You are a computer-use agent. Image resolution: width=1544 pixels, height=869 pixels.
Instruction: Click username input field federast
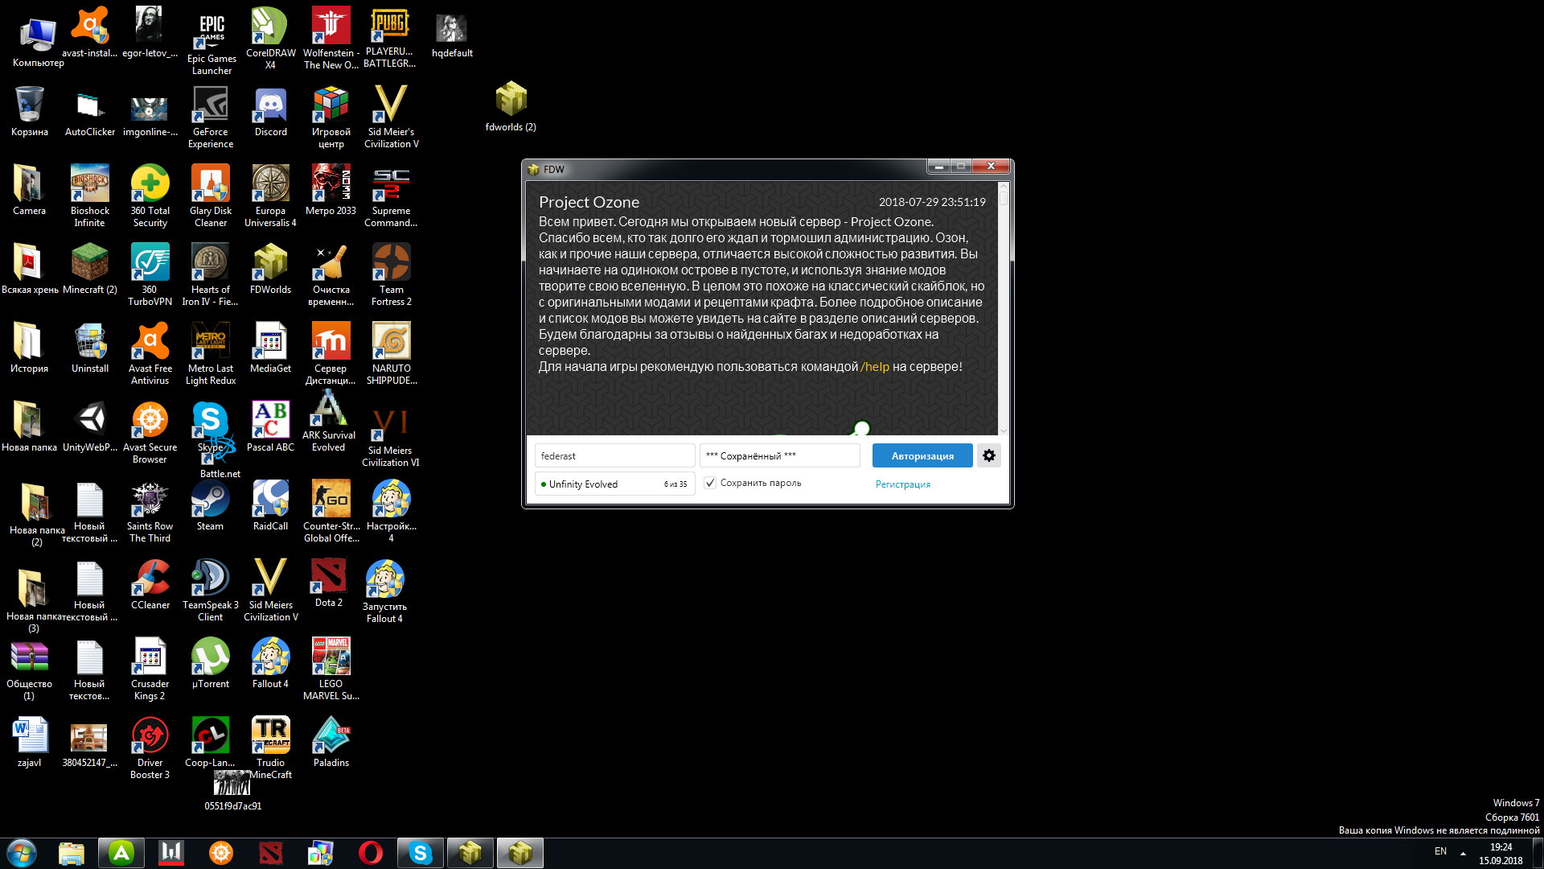[x=612, y=455]
